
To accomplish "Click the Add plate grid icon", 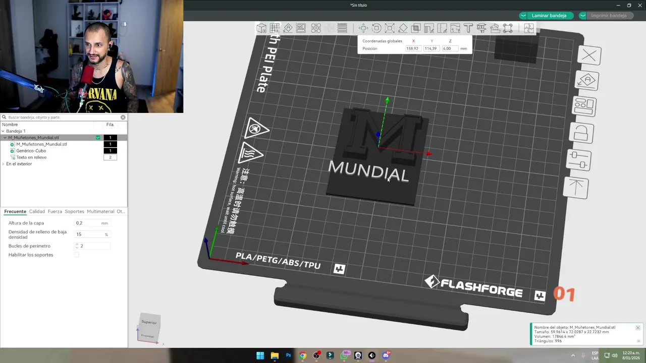I will pyautogui.click(x=275, y=28).
